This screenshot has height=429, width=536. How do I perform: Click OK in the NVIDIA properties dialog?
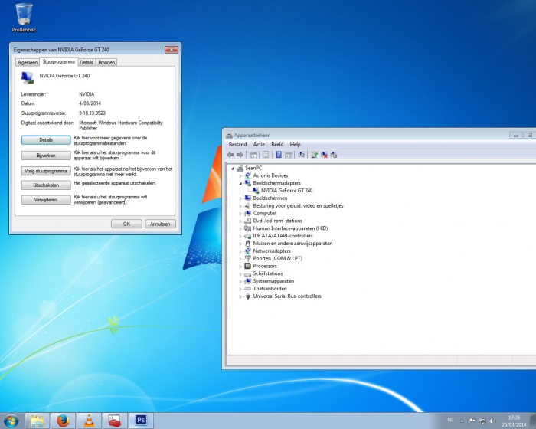(x=126, y=224)
